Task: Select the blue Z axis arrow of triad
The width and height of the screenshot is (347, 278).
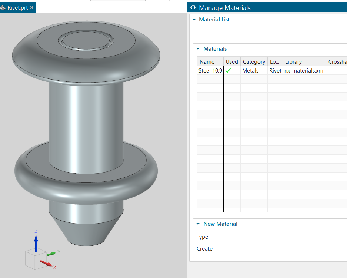Action: (36, 241)
